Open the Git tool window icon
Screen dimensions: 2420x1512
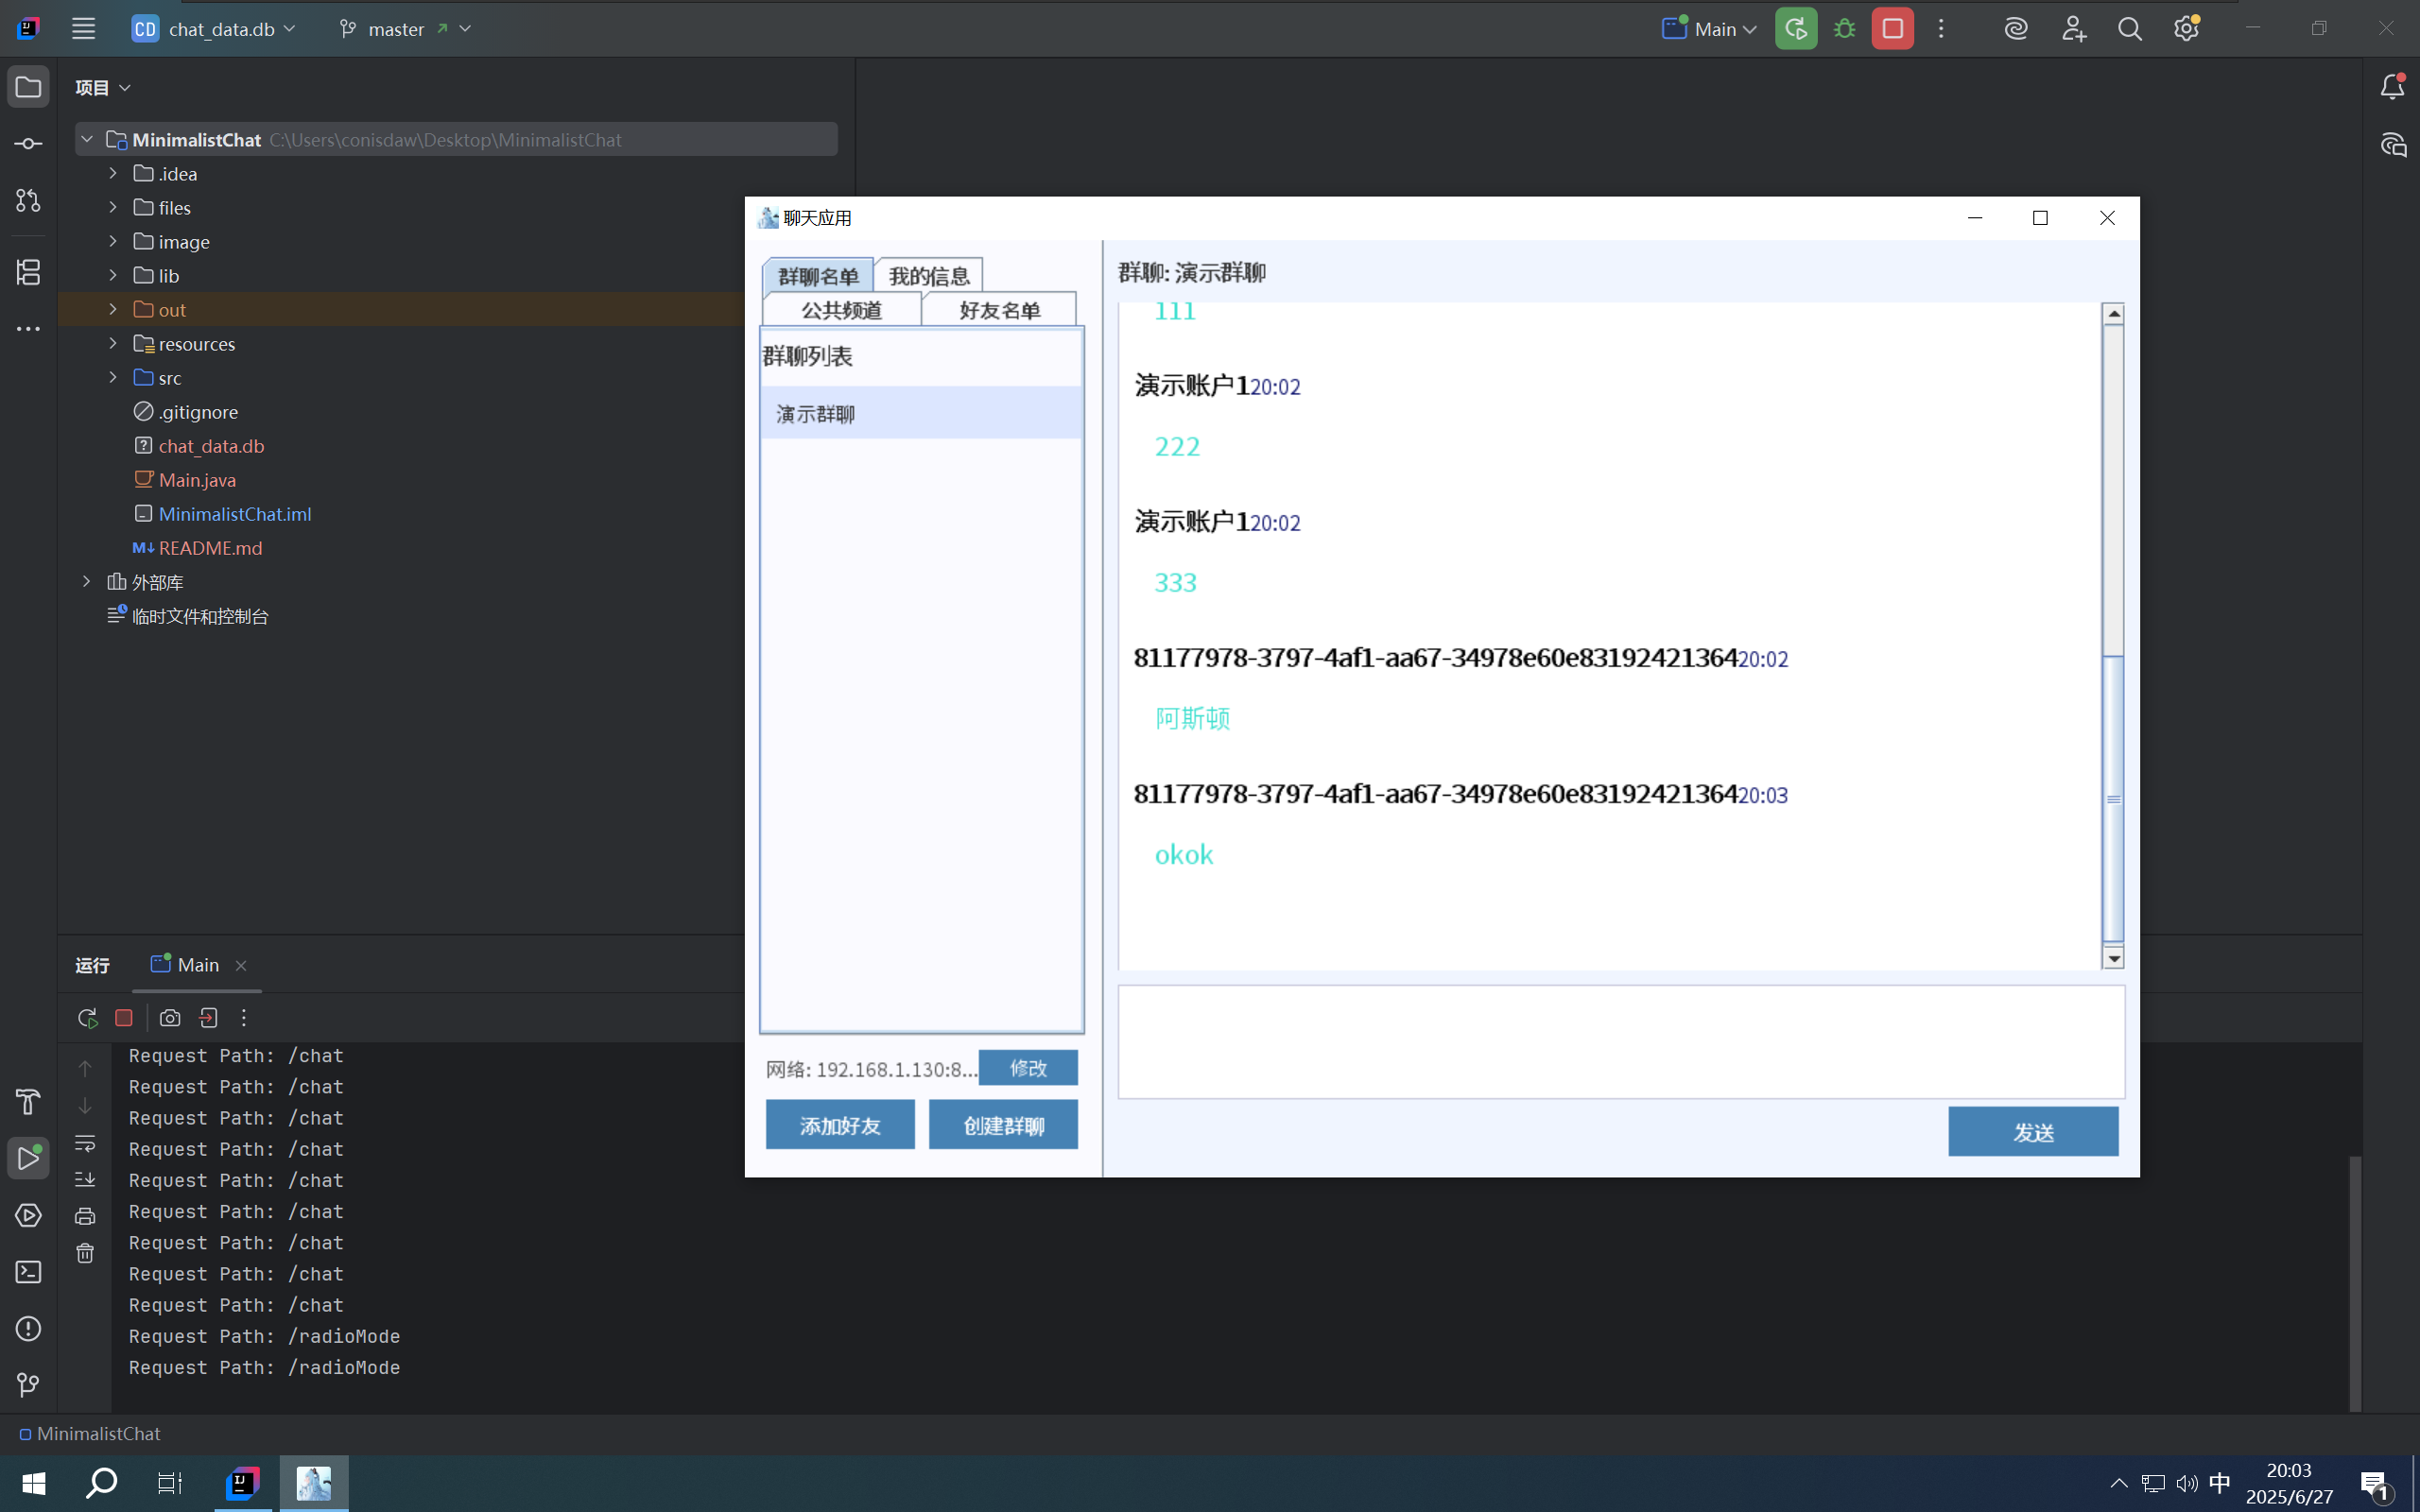28,1385
